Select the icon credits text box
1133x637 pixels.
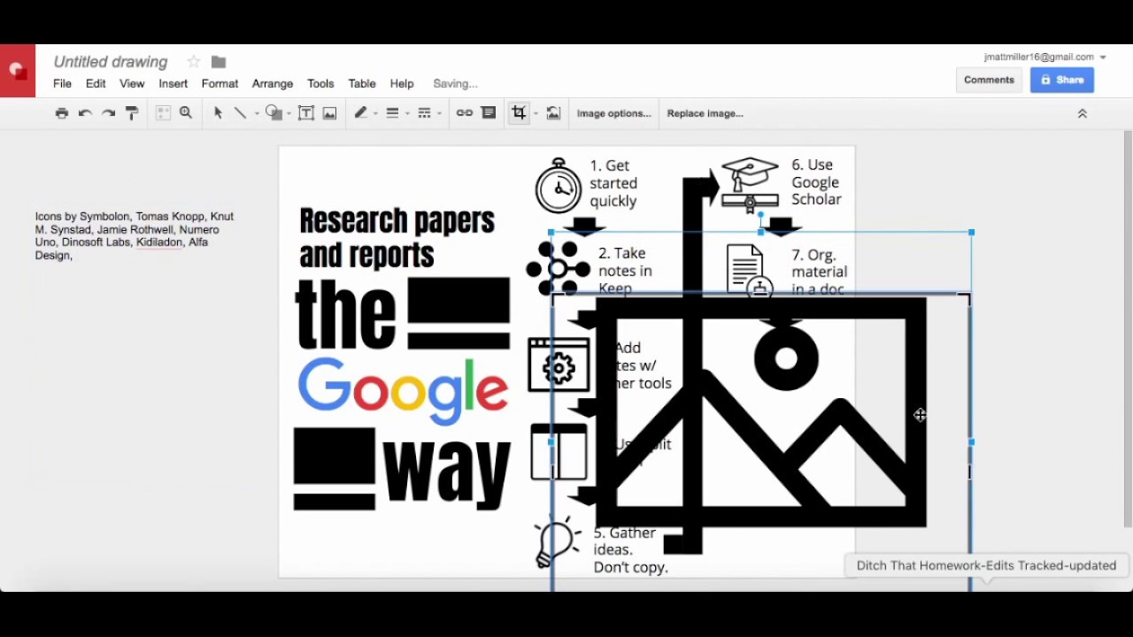(x=135, y=235)
